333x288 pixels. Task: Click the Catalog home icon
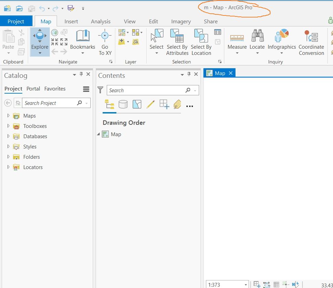coord(18,103)
